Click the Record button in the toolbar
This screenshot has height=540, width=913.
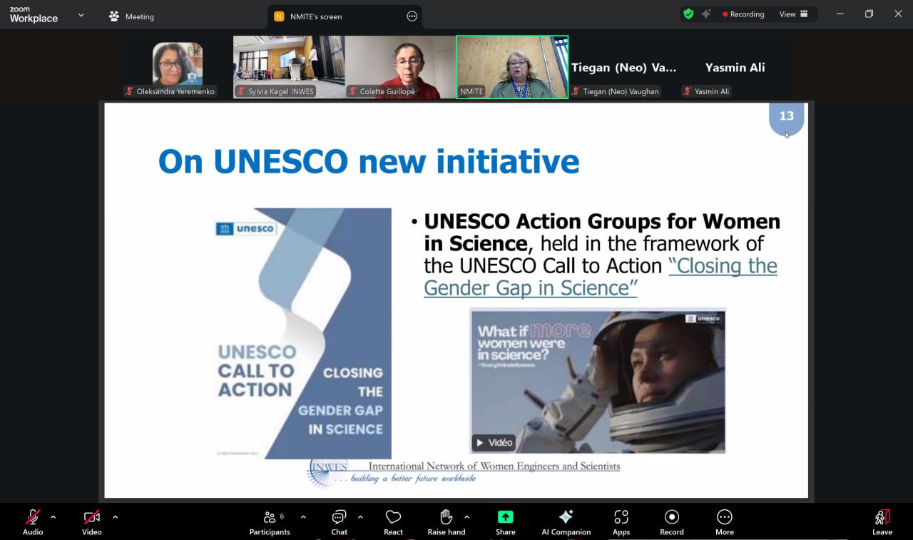click(x=671, y=521)
